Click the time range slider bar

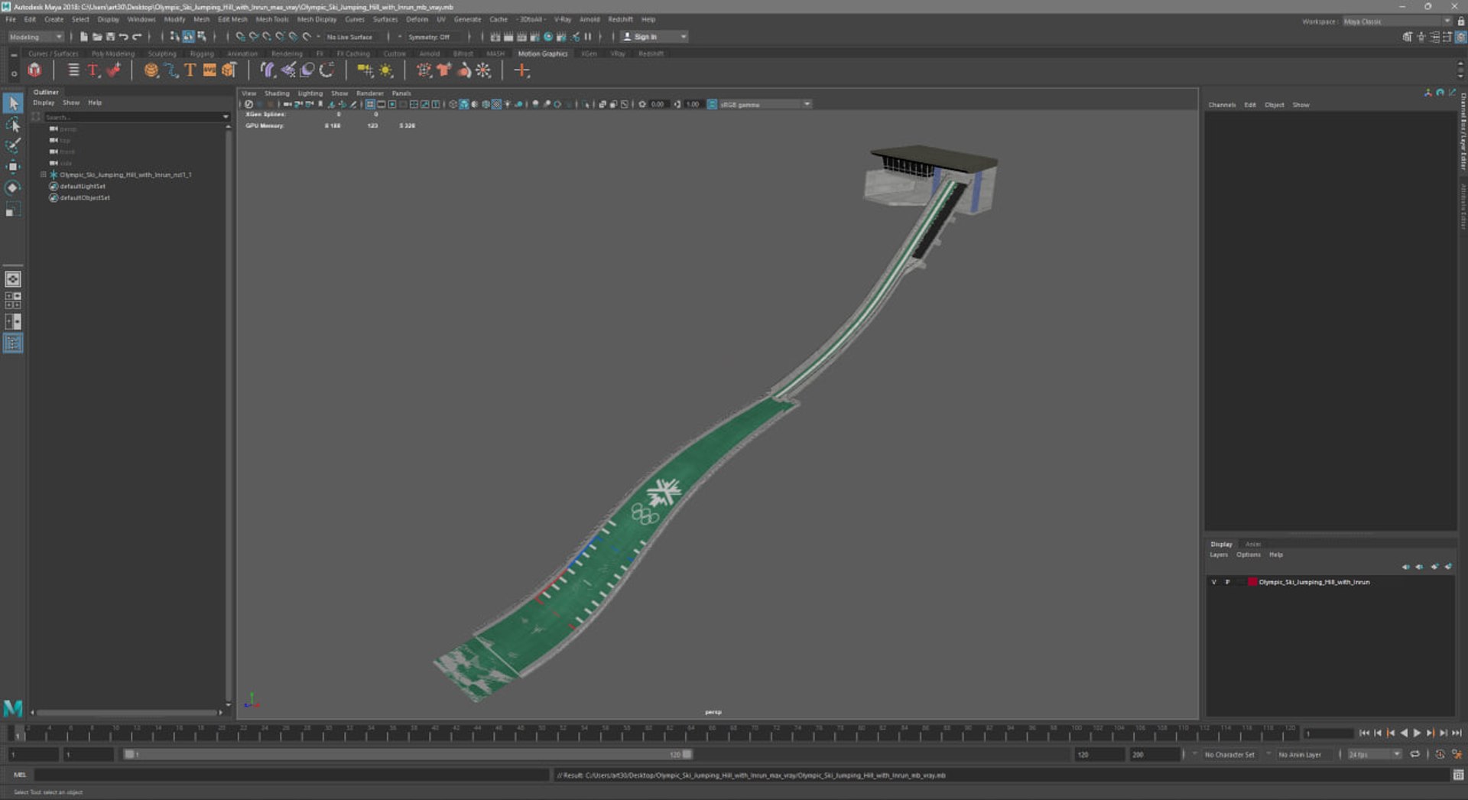tap(409, 754)
